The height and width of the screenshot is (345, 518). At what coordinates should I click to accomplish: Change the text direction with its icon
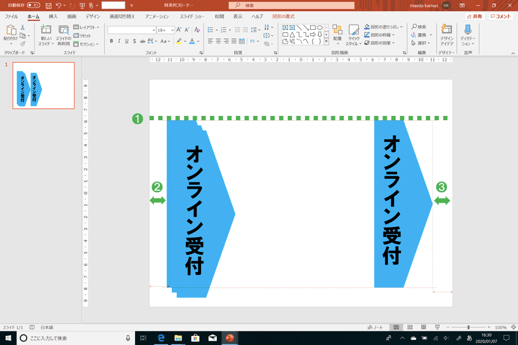[267, 28]
